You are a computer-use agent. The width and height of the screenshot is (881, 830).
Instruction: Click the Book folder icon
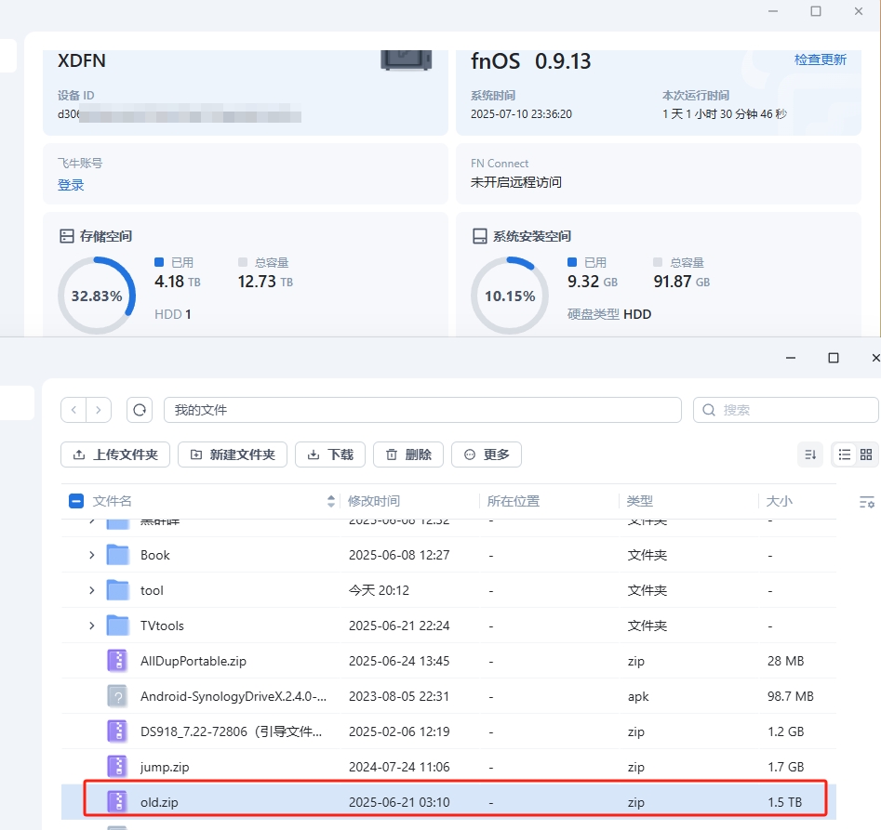click(118, 555)
